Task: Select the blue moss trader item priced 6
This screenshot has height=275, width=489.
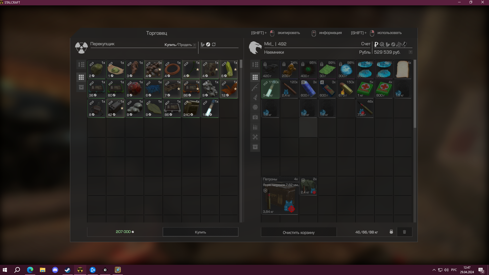Action: (x=153, y=89)
